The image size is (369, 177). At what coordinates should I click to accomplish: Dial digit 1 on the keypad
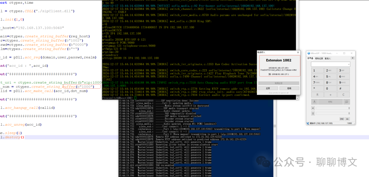[x=317, y=71]
